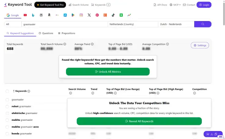Click the Unlock All Metrics button
This screenshot has width=225, height=139.
(x=108, y=72)
